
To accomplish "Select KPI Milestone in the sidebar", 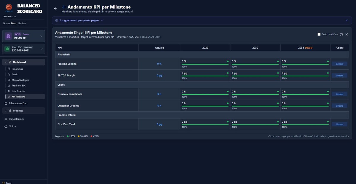I will point(18,97).
